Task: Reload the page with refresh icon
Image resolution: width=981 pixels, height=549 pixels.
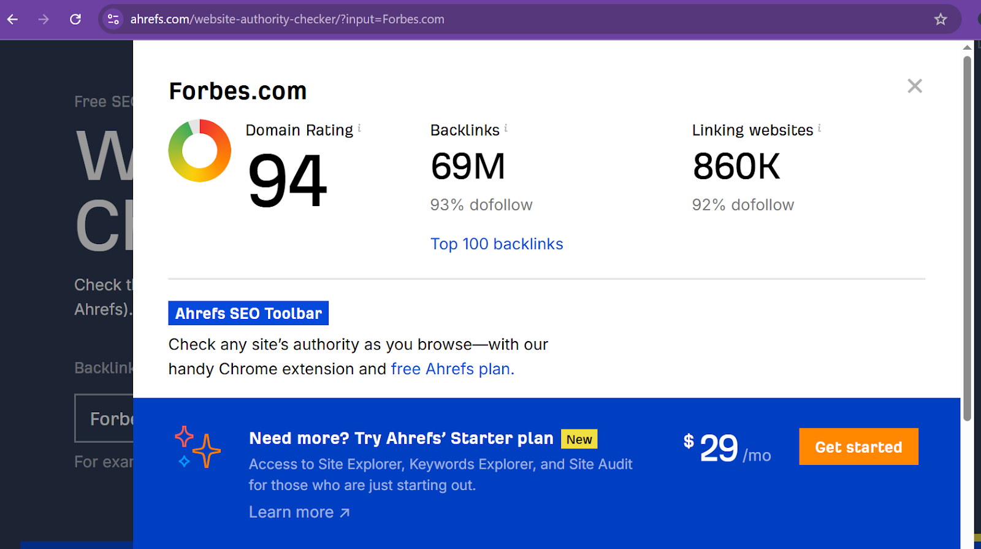Action: point(75,19)
